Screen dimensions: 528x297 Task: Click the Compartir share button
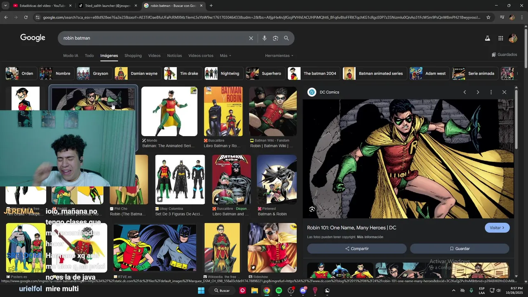tap(357, 249)
